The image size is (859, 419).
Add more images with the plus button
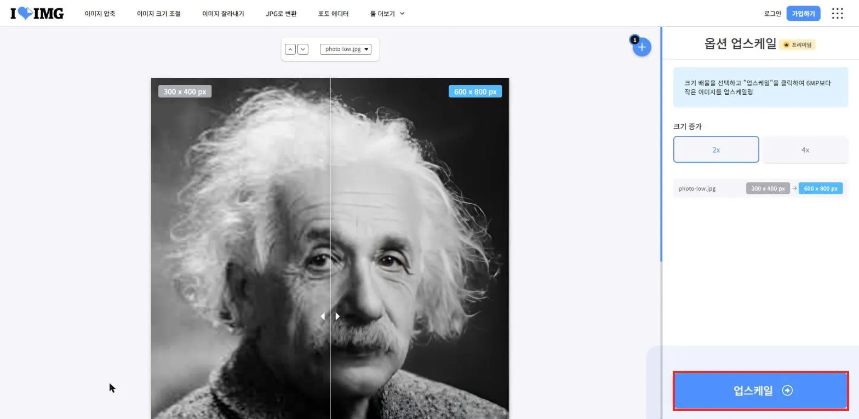(642, 47)
